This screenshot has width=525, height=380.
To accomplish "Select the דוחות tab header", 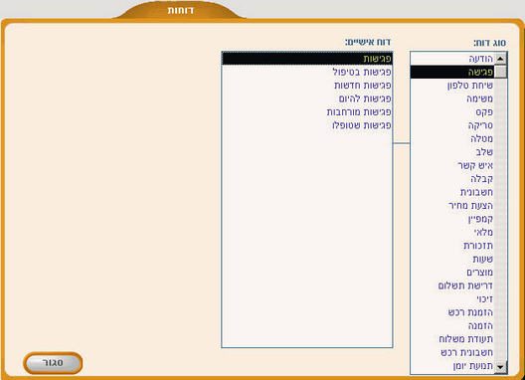I will tap(181, 10).
